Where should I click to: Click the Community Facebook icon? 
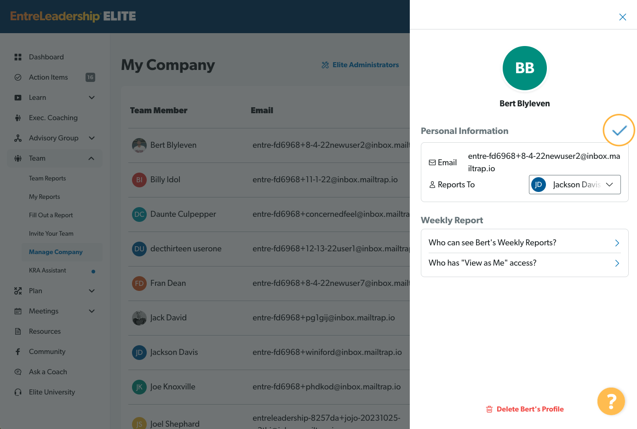(x=18, y=352)
